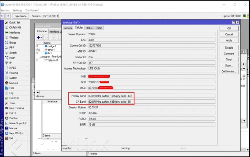This screenshot has width=250, height=157.
Task: Click Exit in sidebar
Action: click(x=11, y=138)
